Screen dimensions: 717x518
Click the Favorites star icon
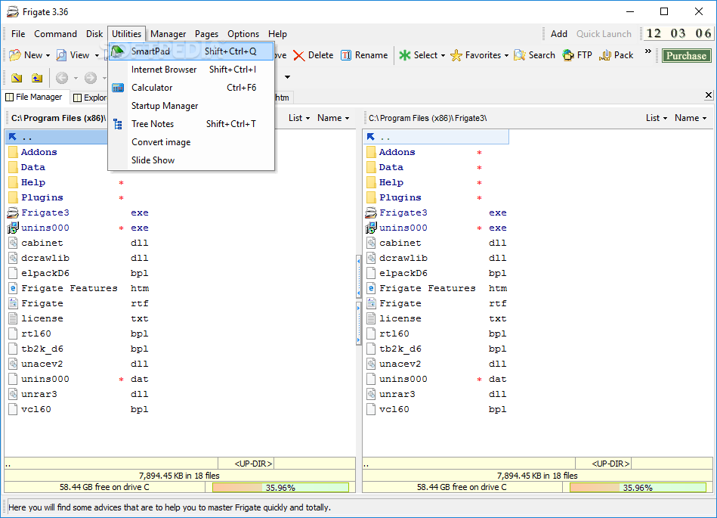coord(456,55)
